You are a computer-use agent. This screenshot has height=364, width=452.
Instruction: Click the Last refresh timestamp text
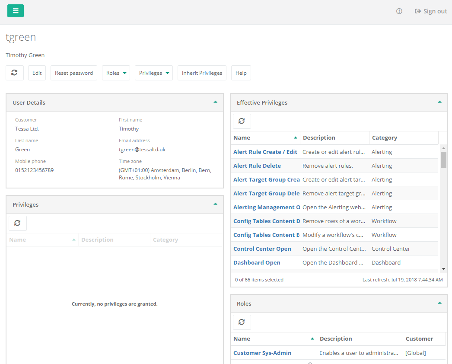[403, 280]
